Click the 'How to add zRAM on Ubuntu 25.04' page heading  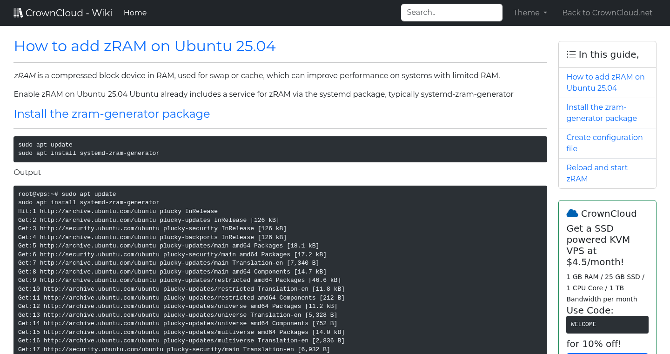coord(145,46)
